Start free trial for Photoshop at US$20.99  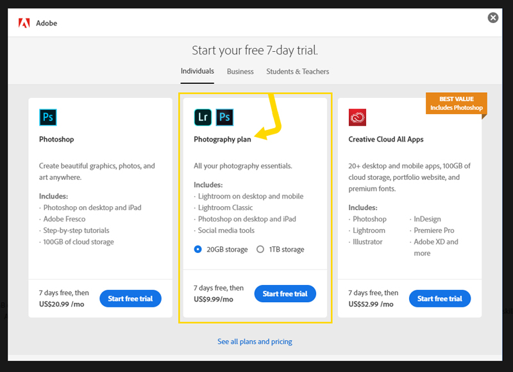pos(130,298)
